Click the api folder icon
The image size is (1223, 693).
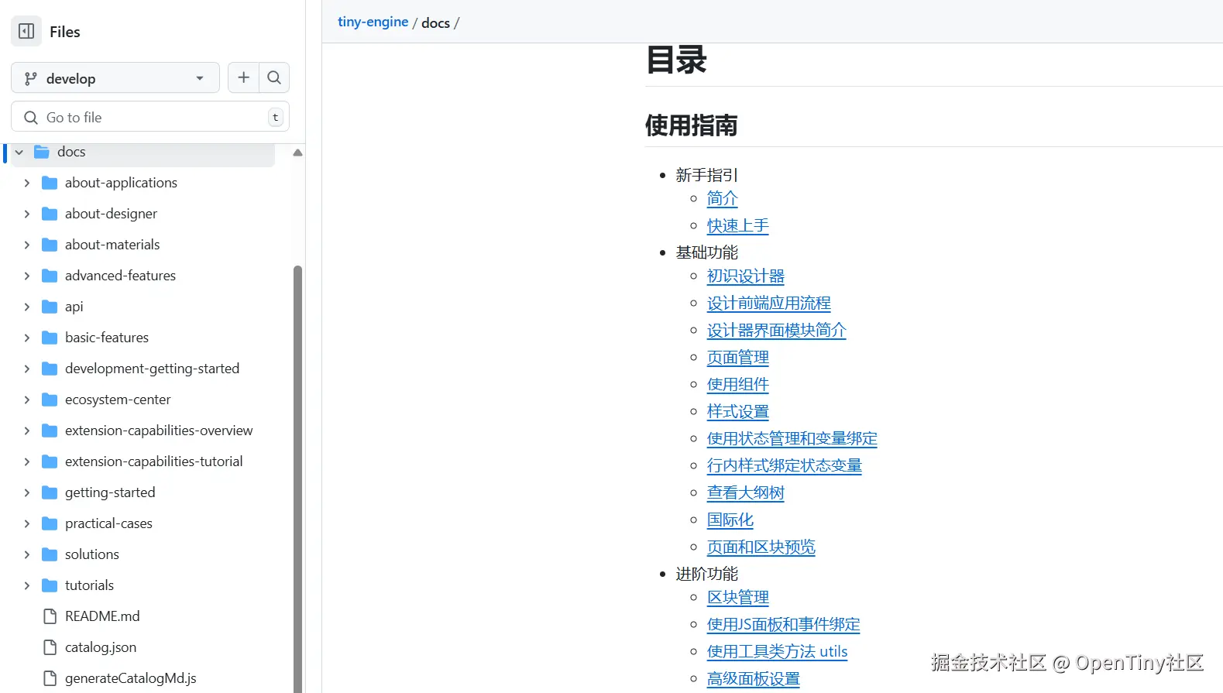(50, 307)
